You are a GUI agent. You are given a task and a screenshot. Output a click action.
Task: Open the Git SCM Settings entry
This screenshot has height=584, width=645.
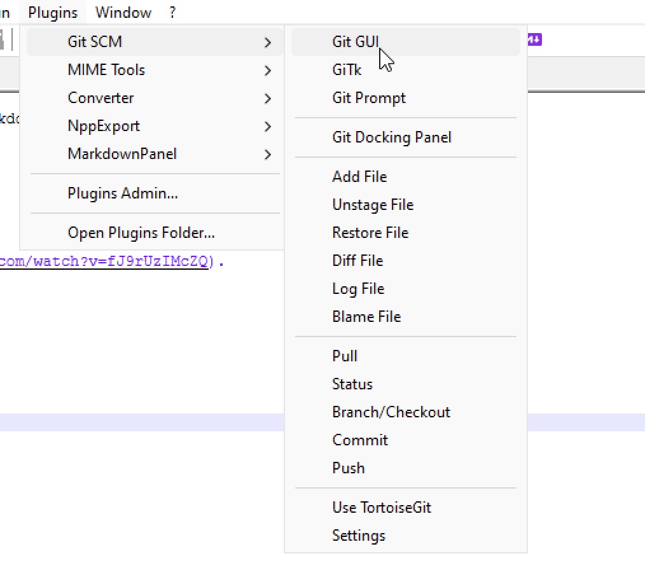tap(359, 535)
